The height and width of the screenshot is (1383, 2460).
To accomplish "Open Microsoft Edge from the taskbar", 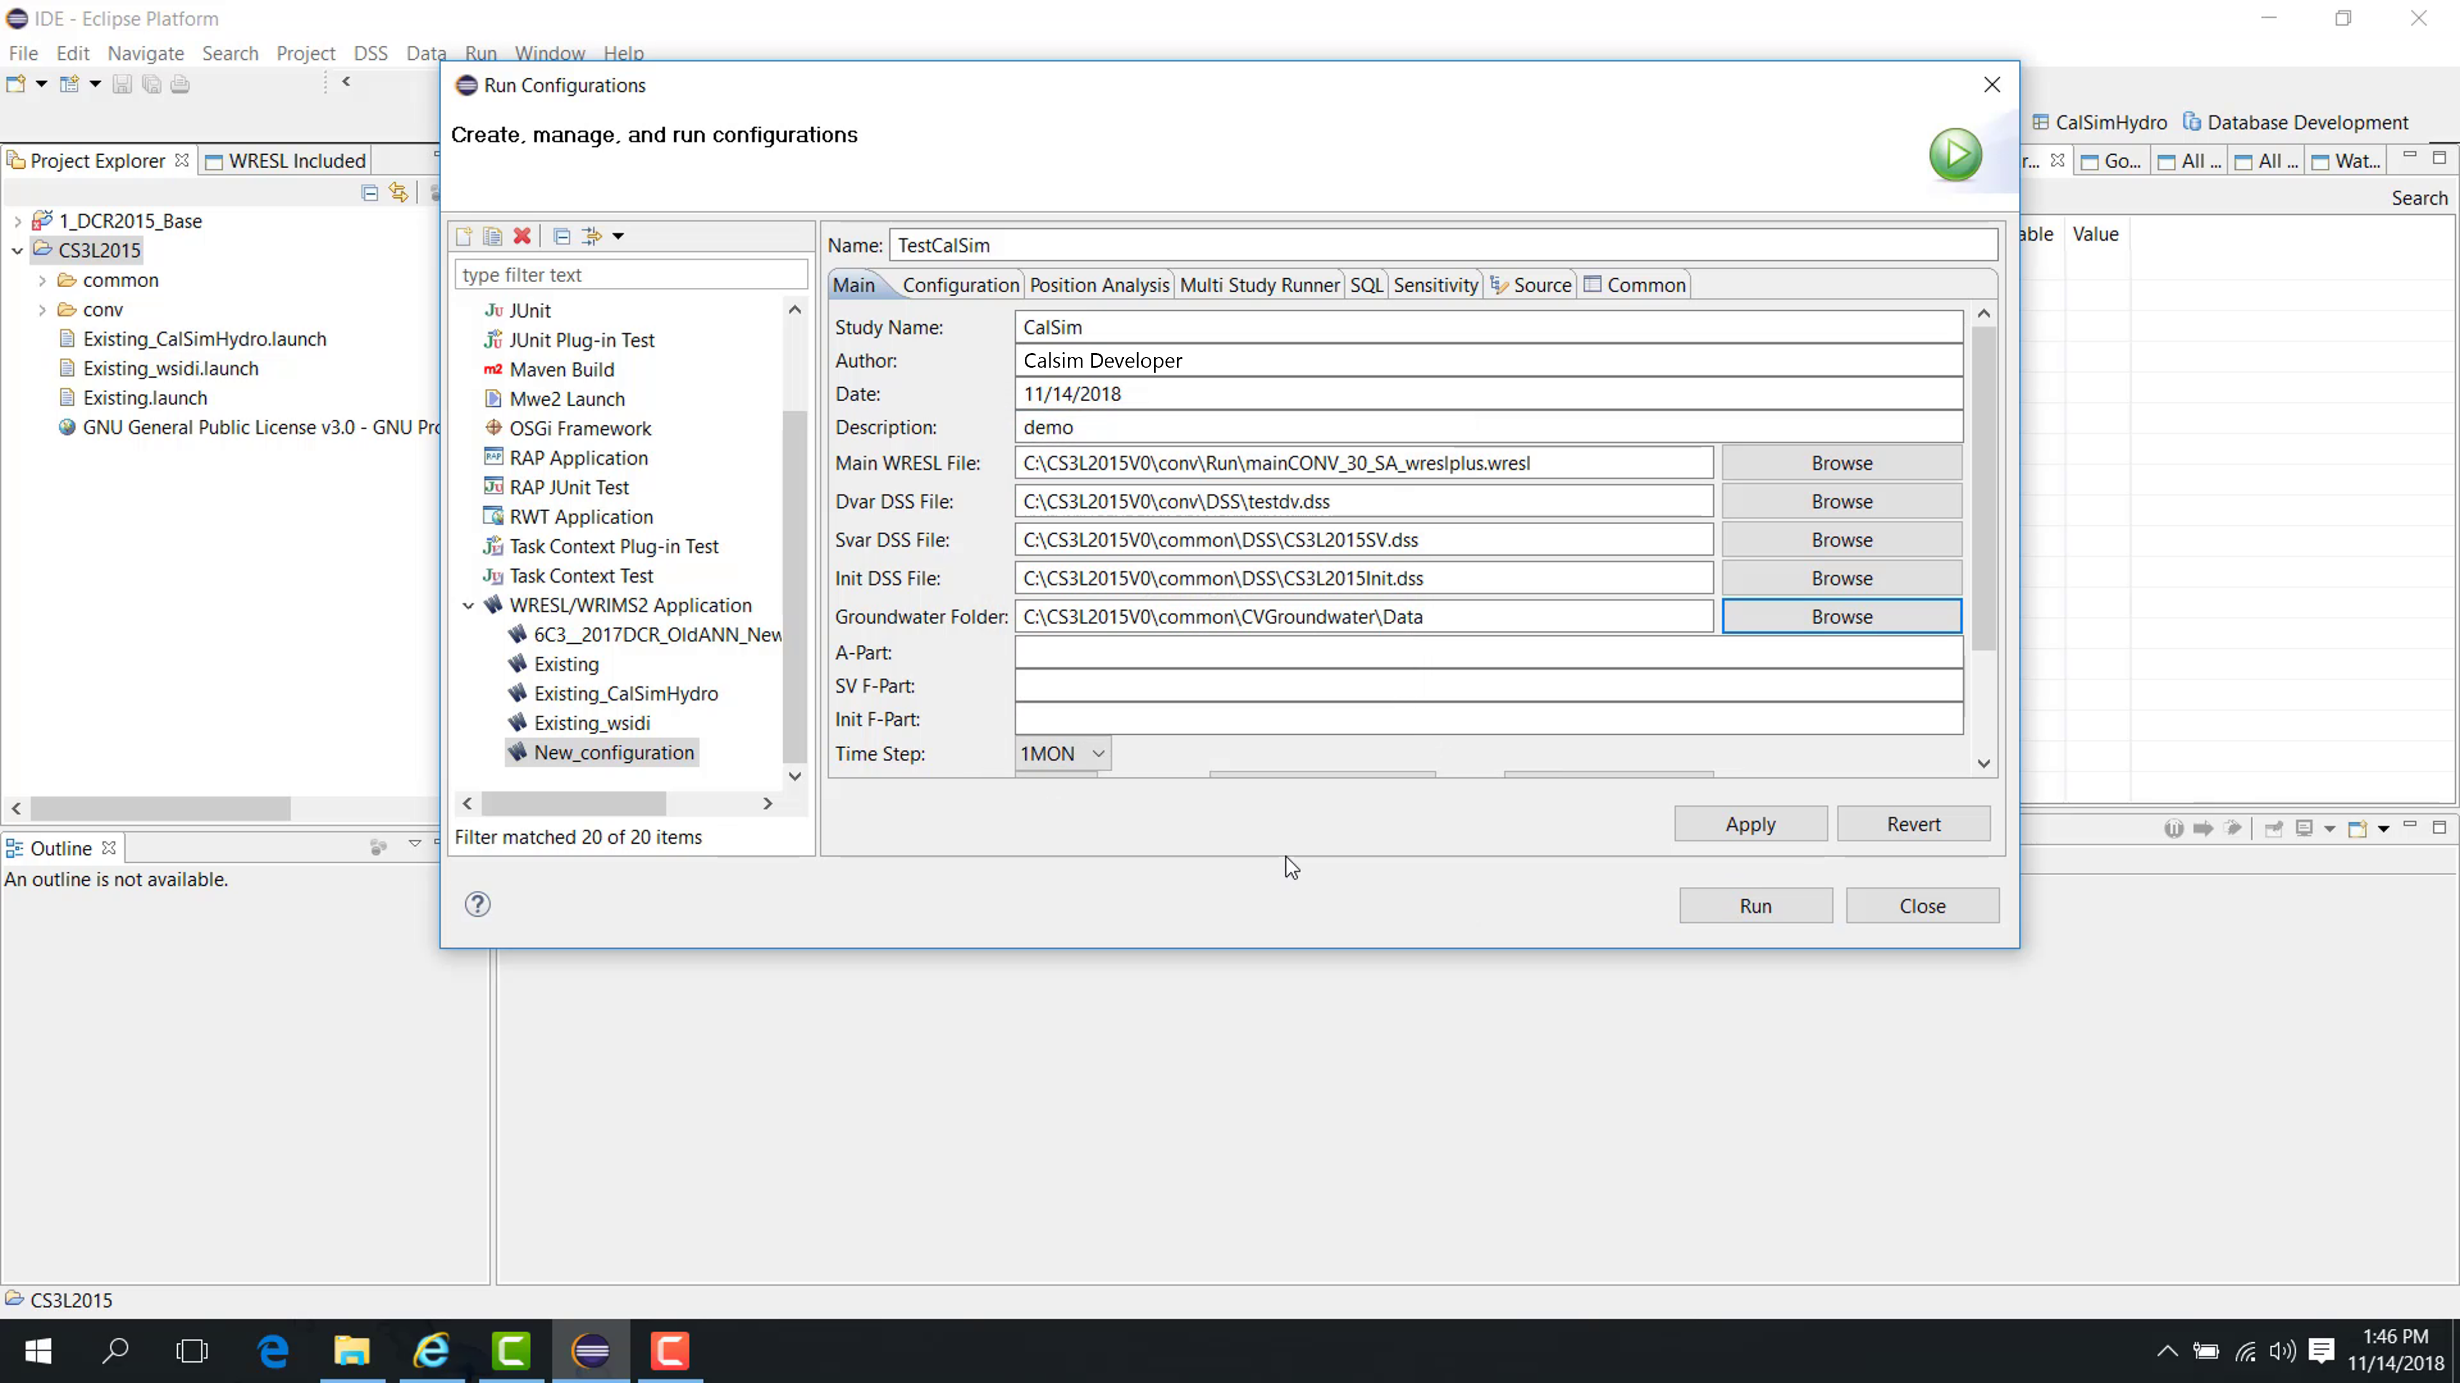I will [x=273, y=1351].
